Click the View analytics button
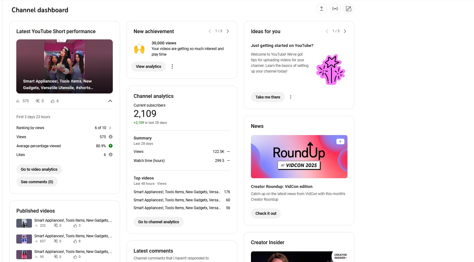 pyautogui.click(x=148, y=67)
